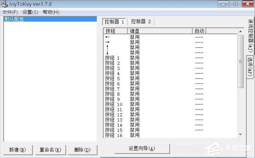This screenshot has width=255, height=158.
Task: Open the 设置(S) menu
Action: pos(30,12)
